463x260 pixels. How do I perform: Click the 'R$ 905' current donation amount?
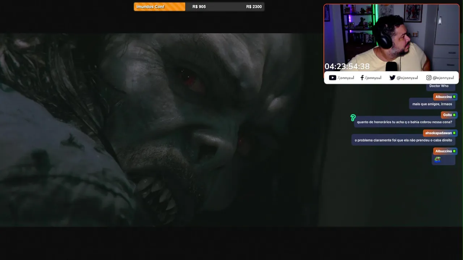[199, 6]
